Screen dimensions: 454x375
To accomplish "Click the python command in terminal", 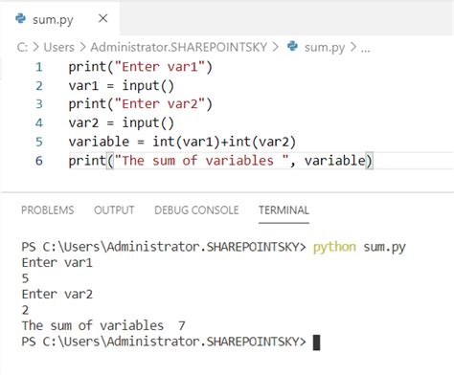I will point(334,247).
